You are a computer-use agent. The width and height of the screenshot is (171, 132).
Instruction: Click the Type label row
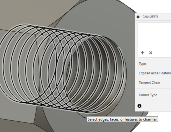click(x=142, y=64)
